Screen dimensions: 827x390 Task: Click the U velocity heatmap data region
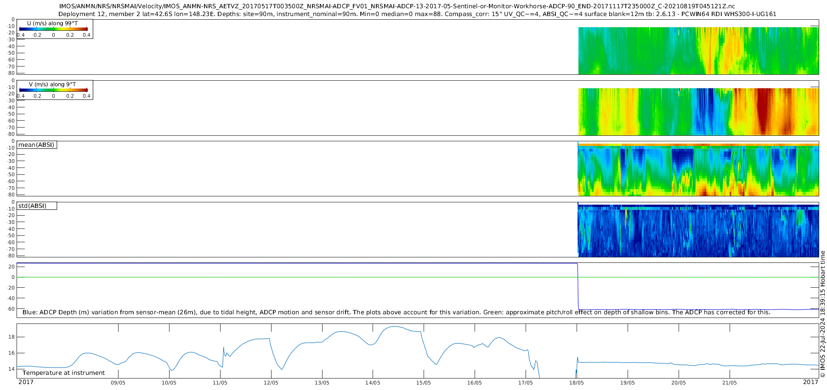point(698,50)
